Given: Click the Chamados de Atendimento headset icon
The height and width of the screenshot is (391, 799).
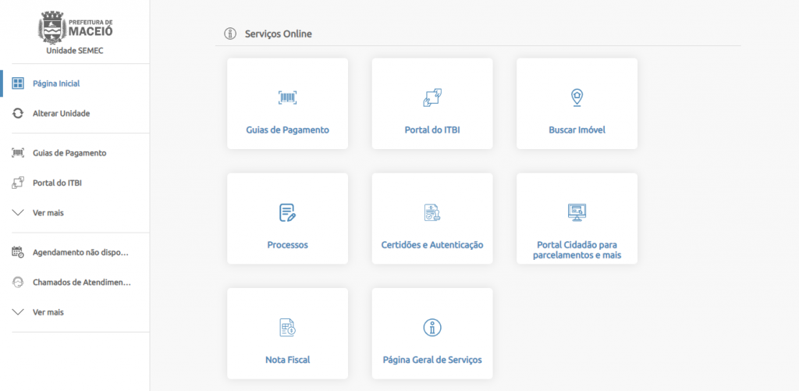Looking at the screenshot, I should (18, 283).
